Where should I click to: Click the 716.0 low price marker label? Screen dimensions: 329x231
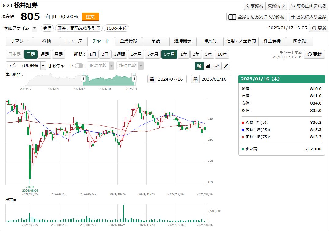pos(30,187)
